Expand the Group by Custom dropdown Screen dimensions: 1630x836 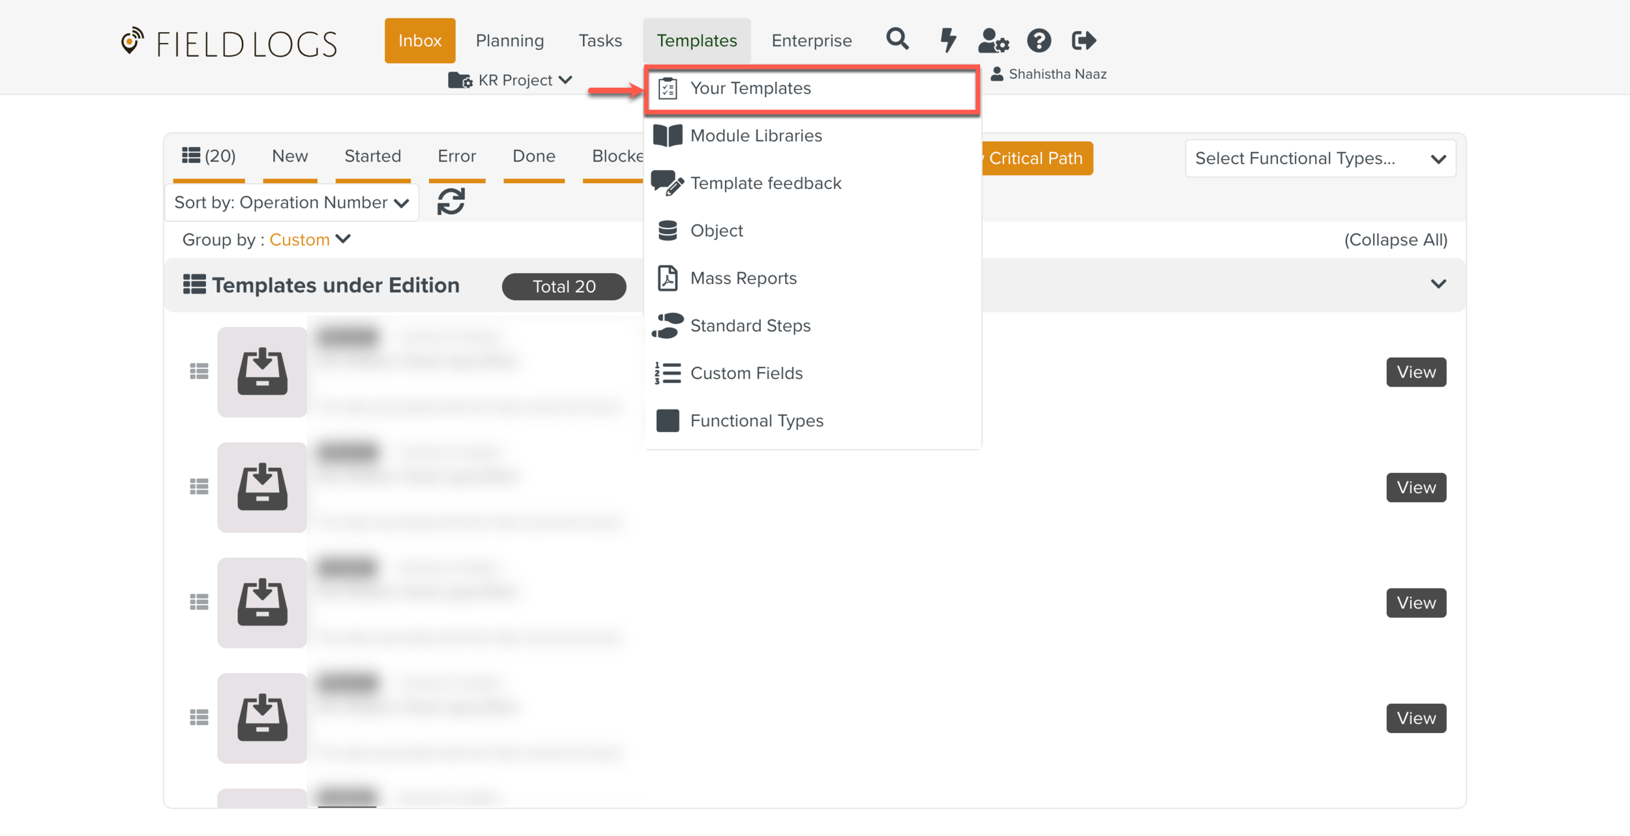(x=310, y=240)
